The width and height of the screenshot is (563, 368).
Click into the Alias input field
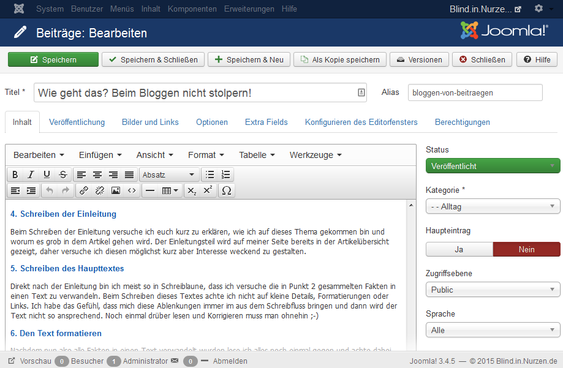[475, 92]
